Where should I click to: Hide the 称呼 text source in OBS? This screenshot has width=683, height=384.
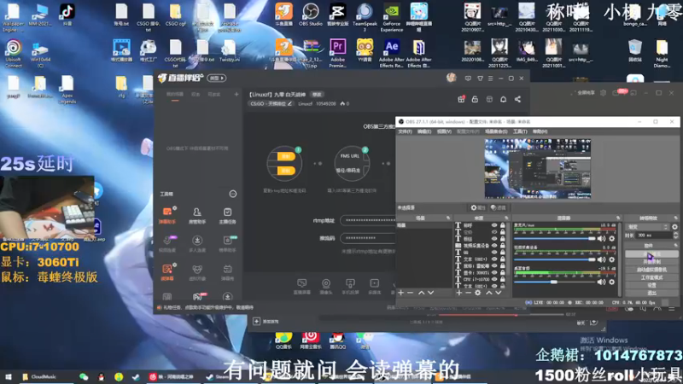point(494,225)
